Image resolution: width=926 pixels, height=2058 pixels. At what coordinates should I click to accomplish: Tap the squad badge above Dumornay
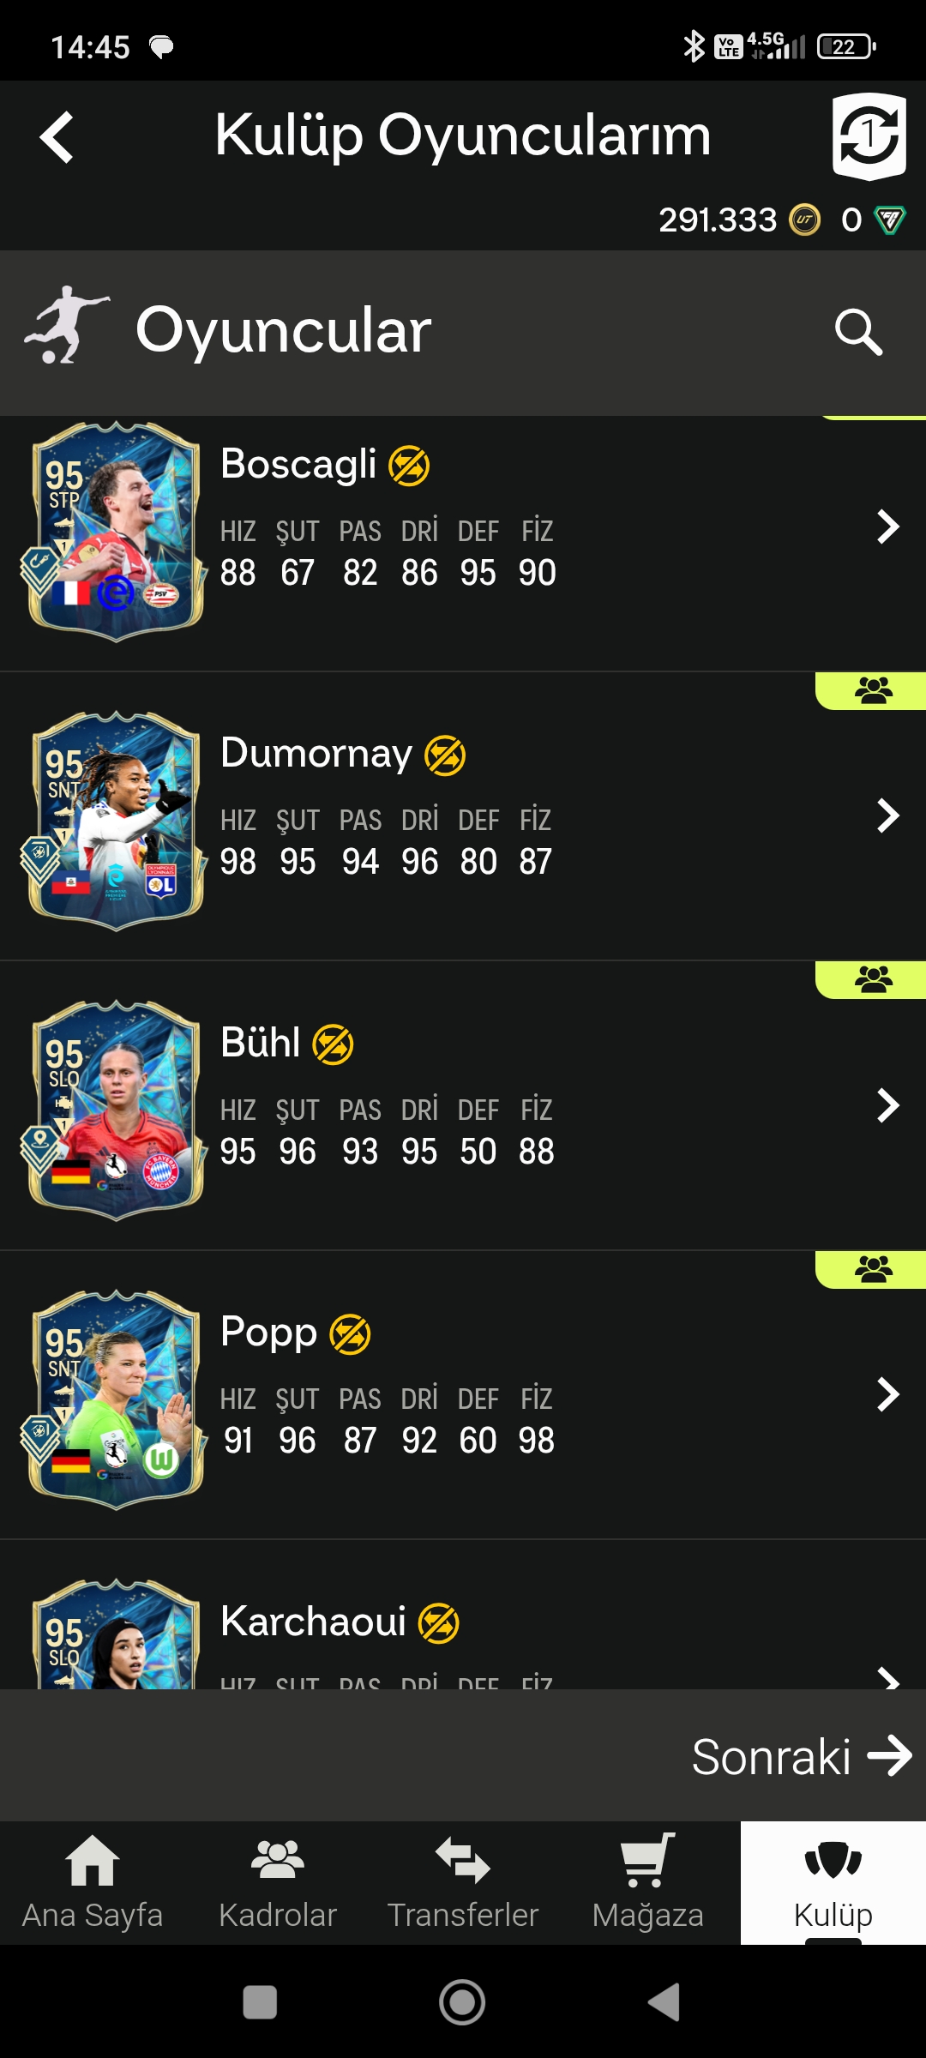point(871,690)
